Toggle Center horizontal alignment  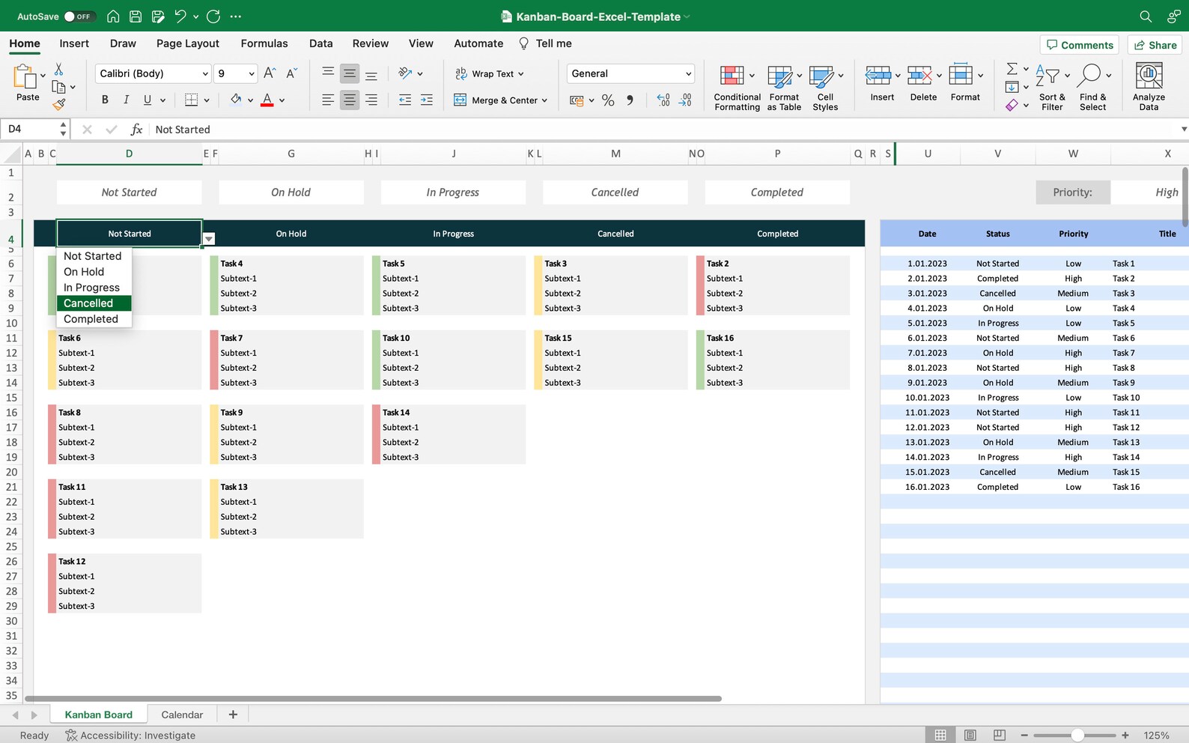tap(350, 100)
